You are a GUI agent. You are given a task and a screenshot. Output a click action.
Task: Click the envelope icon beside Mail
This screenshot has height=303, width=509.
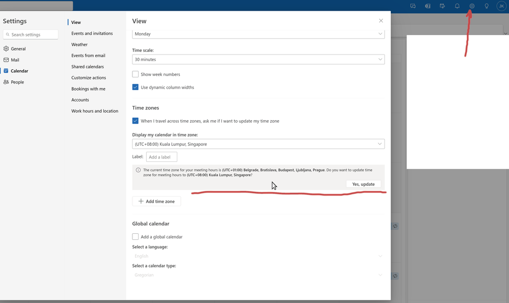coord(6,60)
